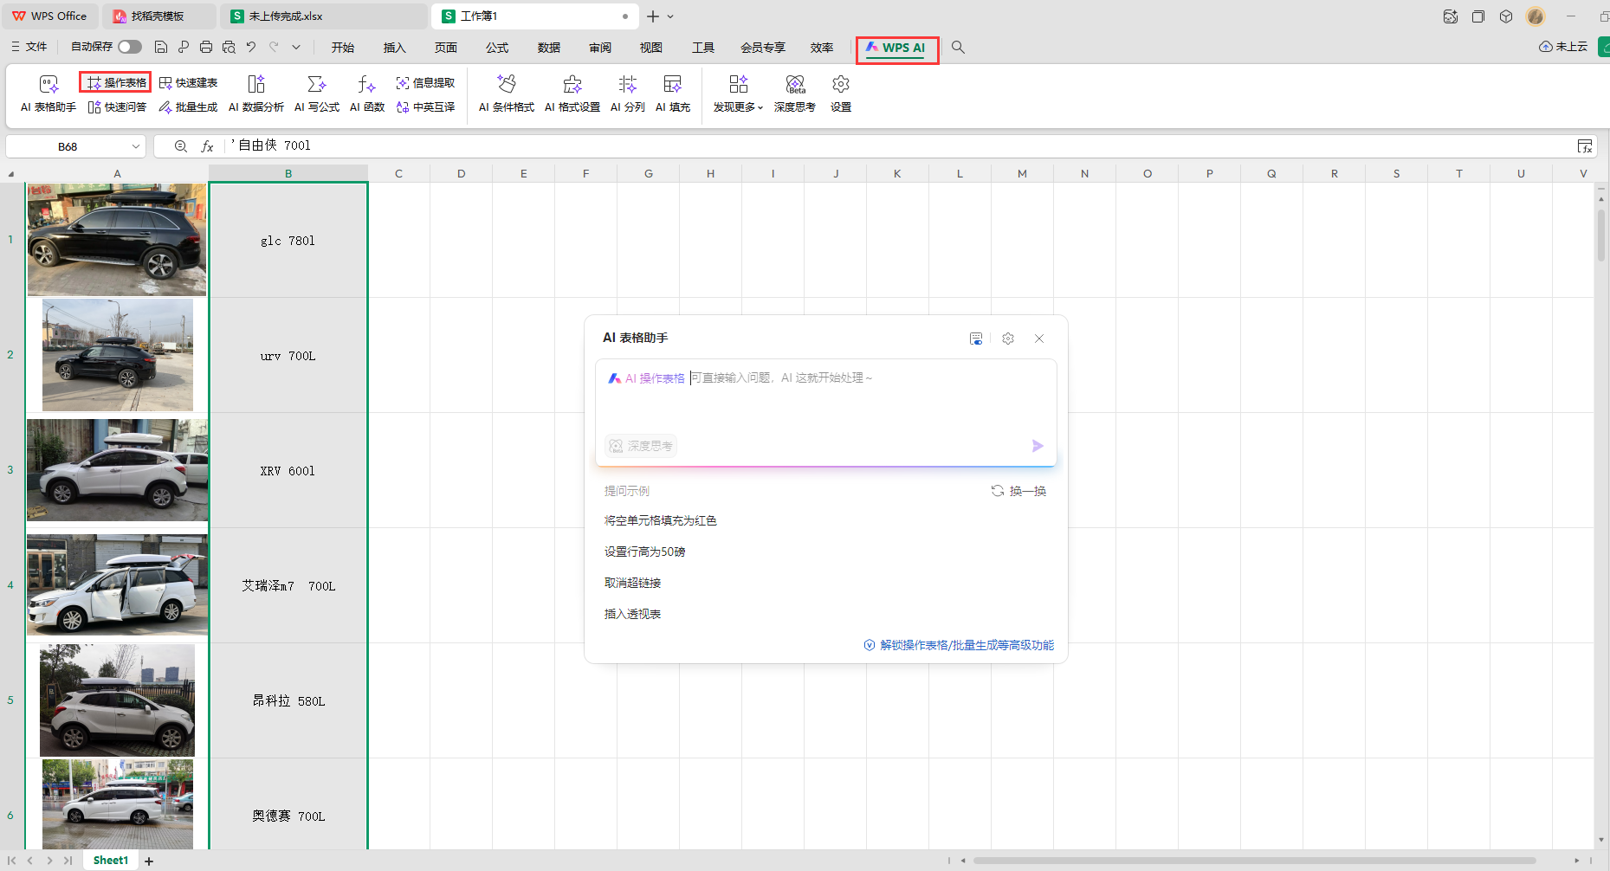Click the send arrow in AI panel
Image resolution: width=1610 pixels, height=871 pixels.
click(1038, 446)
